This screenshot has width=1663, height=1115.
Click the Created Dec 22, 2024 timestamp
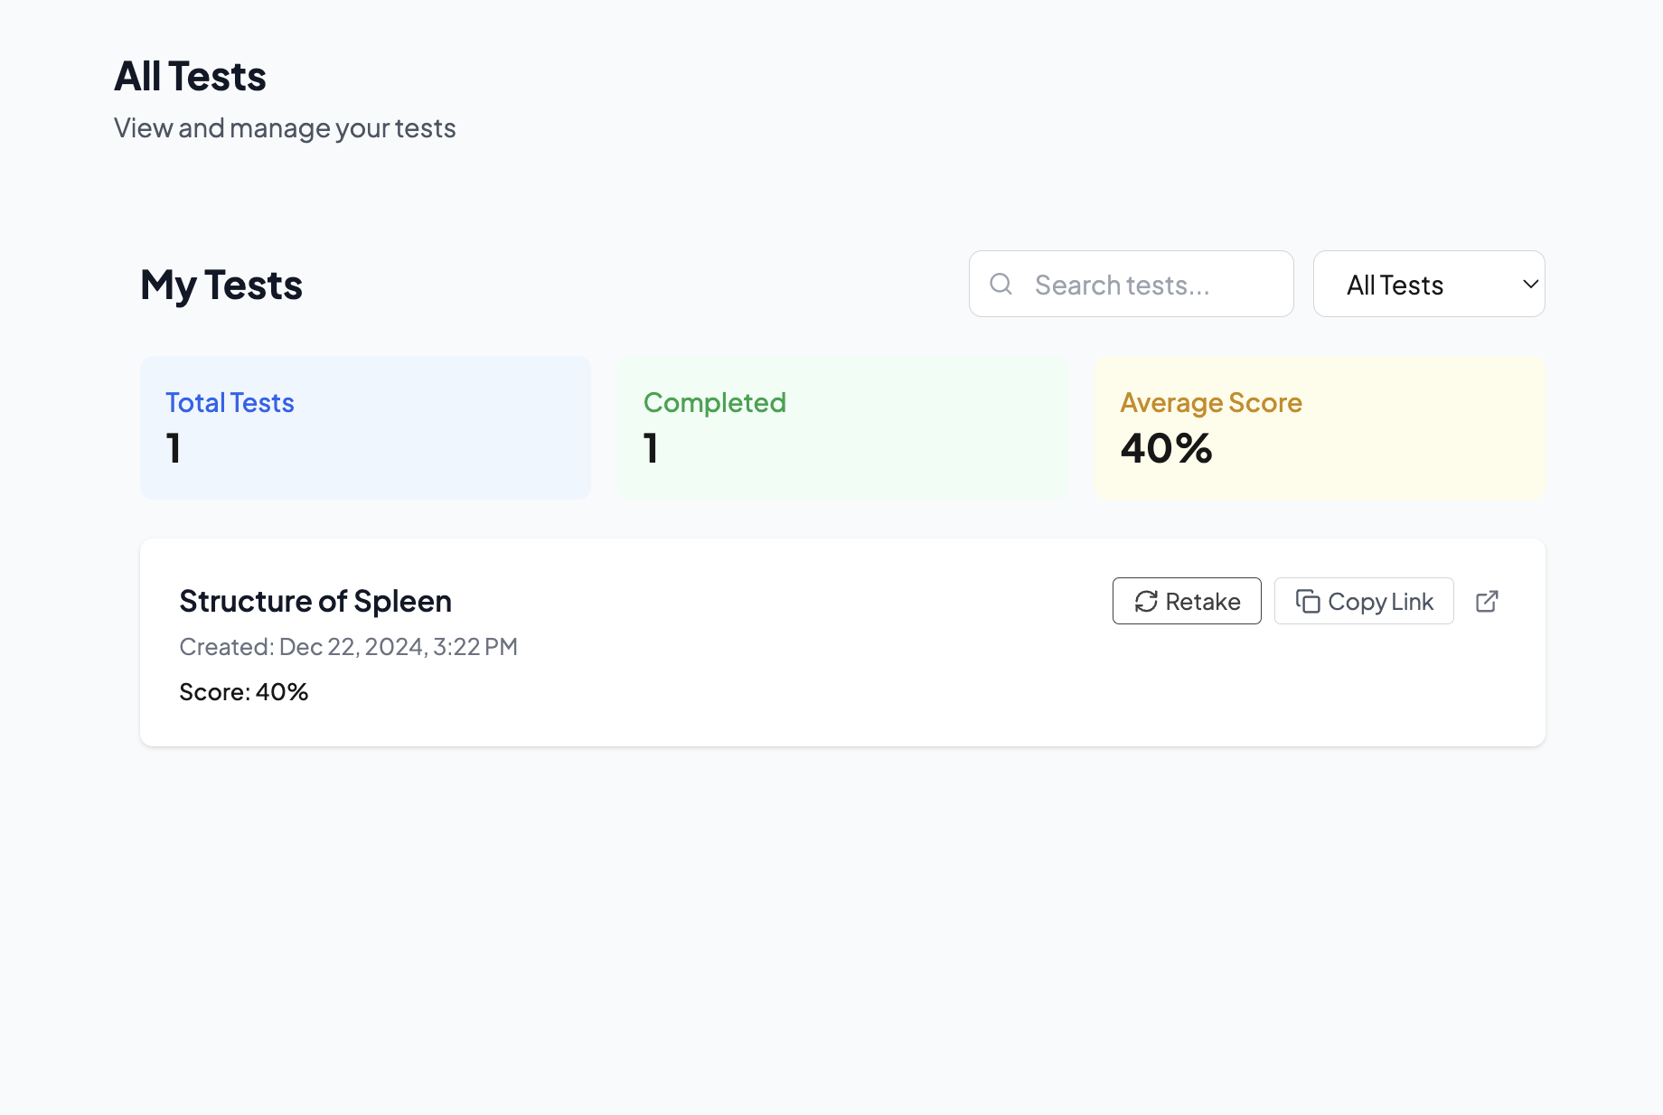click(348, 647)
